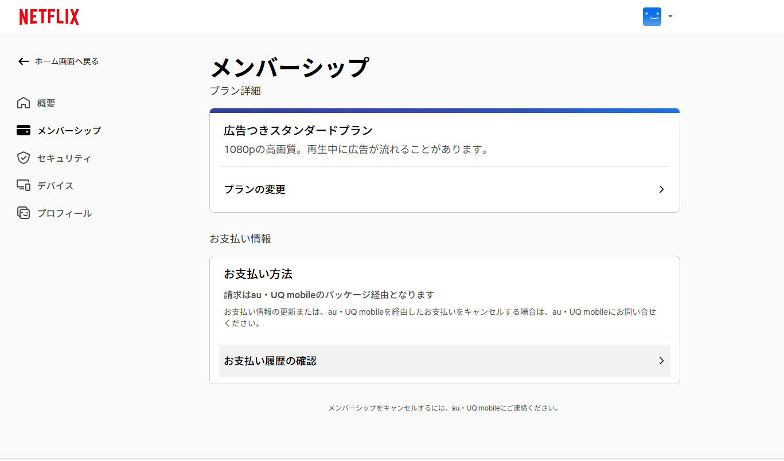
Task: Click the devices icon beside デバイス
Action: coord(23,185)
